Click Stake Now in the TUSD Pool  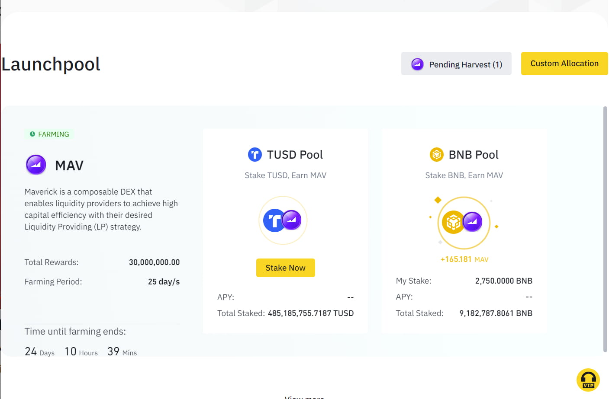tap(285, 268)
